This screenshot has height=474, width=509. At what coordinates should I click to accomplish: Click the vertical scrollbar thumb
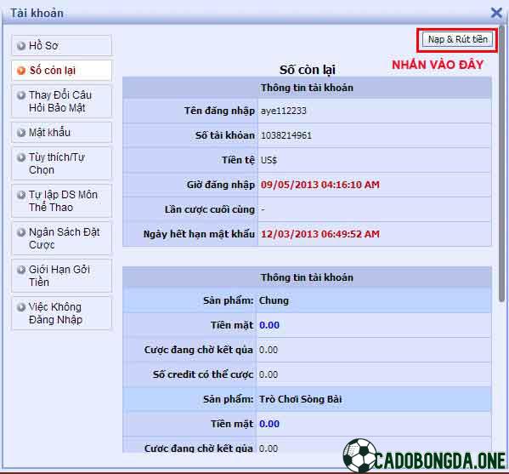point(502,164)
